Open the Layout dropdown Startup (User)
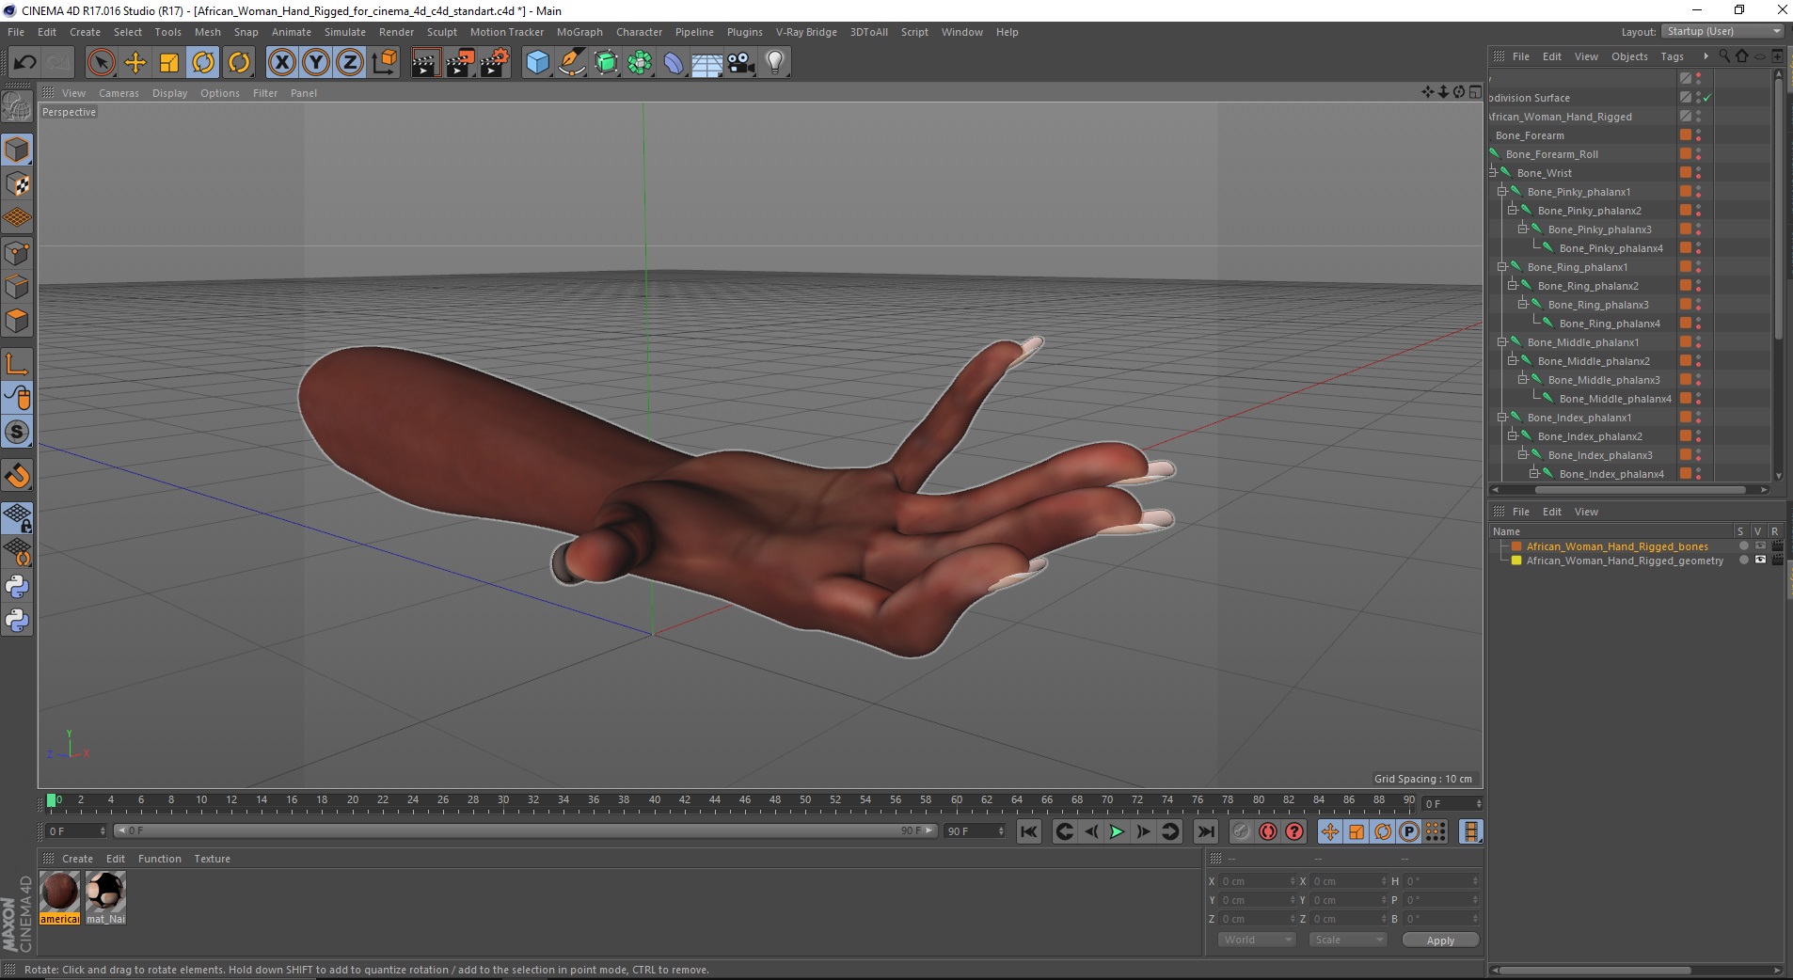Viewport: 1793px width, 980px height. [1722, 31]
